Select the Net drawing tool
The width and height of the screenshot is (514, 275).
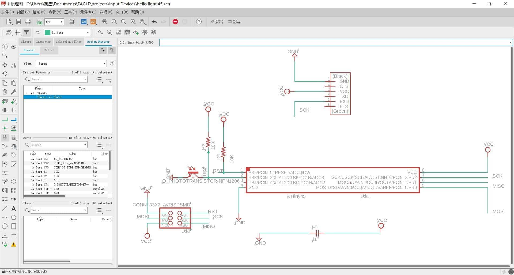[5, 119]
